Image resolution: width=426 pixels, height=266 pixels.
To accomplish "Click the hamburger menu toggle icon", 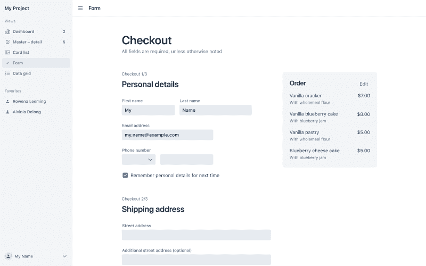I will click(x=80, y=8).
